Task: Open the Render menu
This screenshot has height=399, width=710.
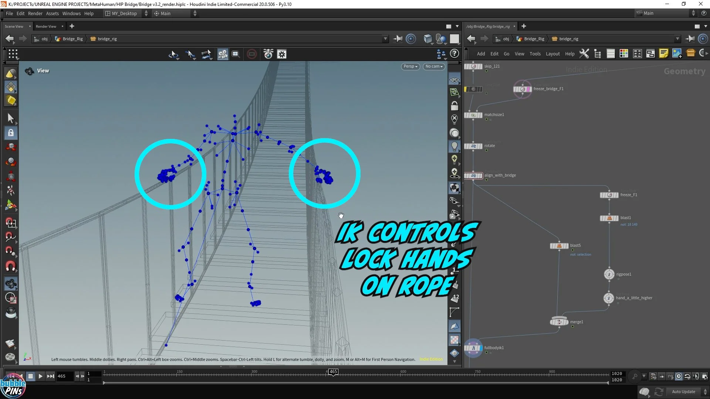Action: tap(35, 13)
